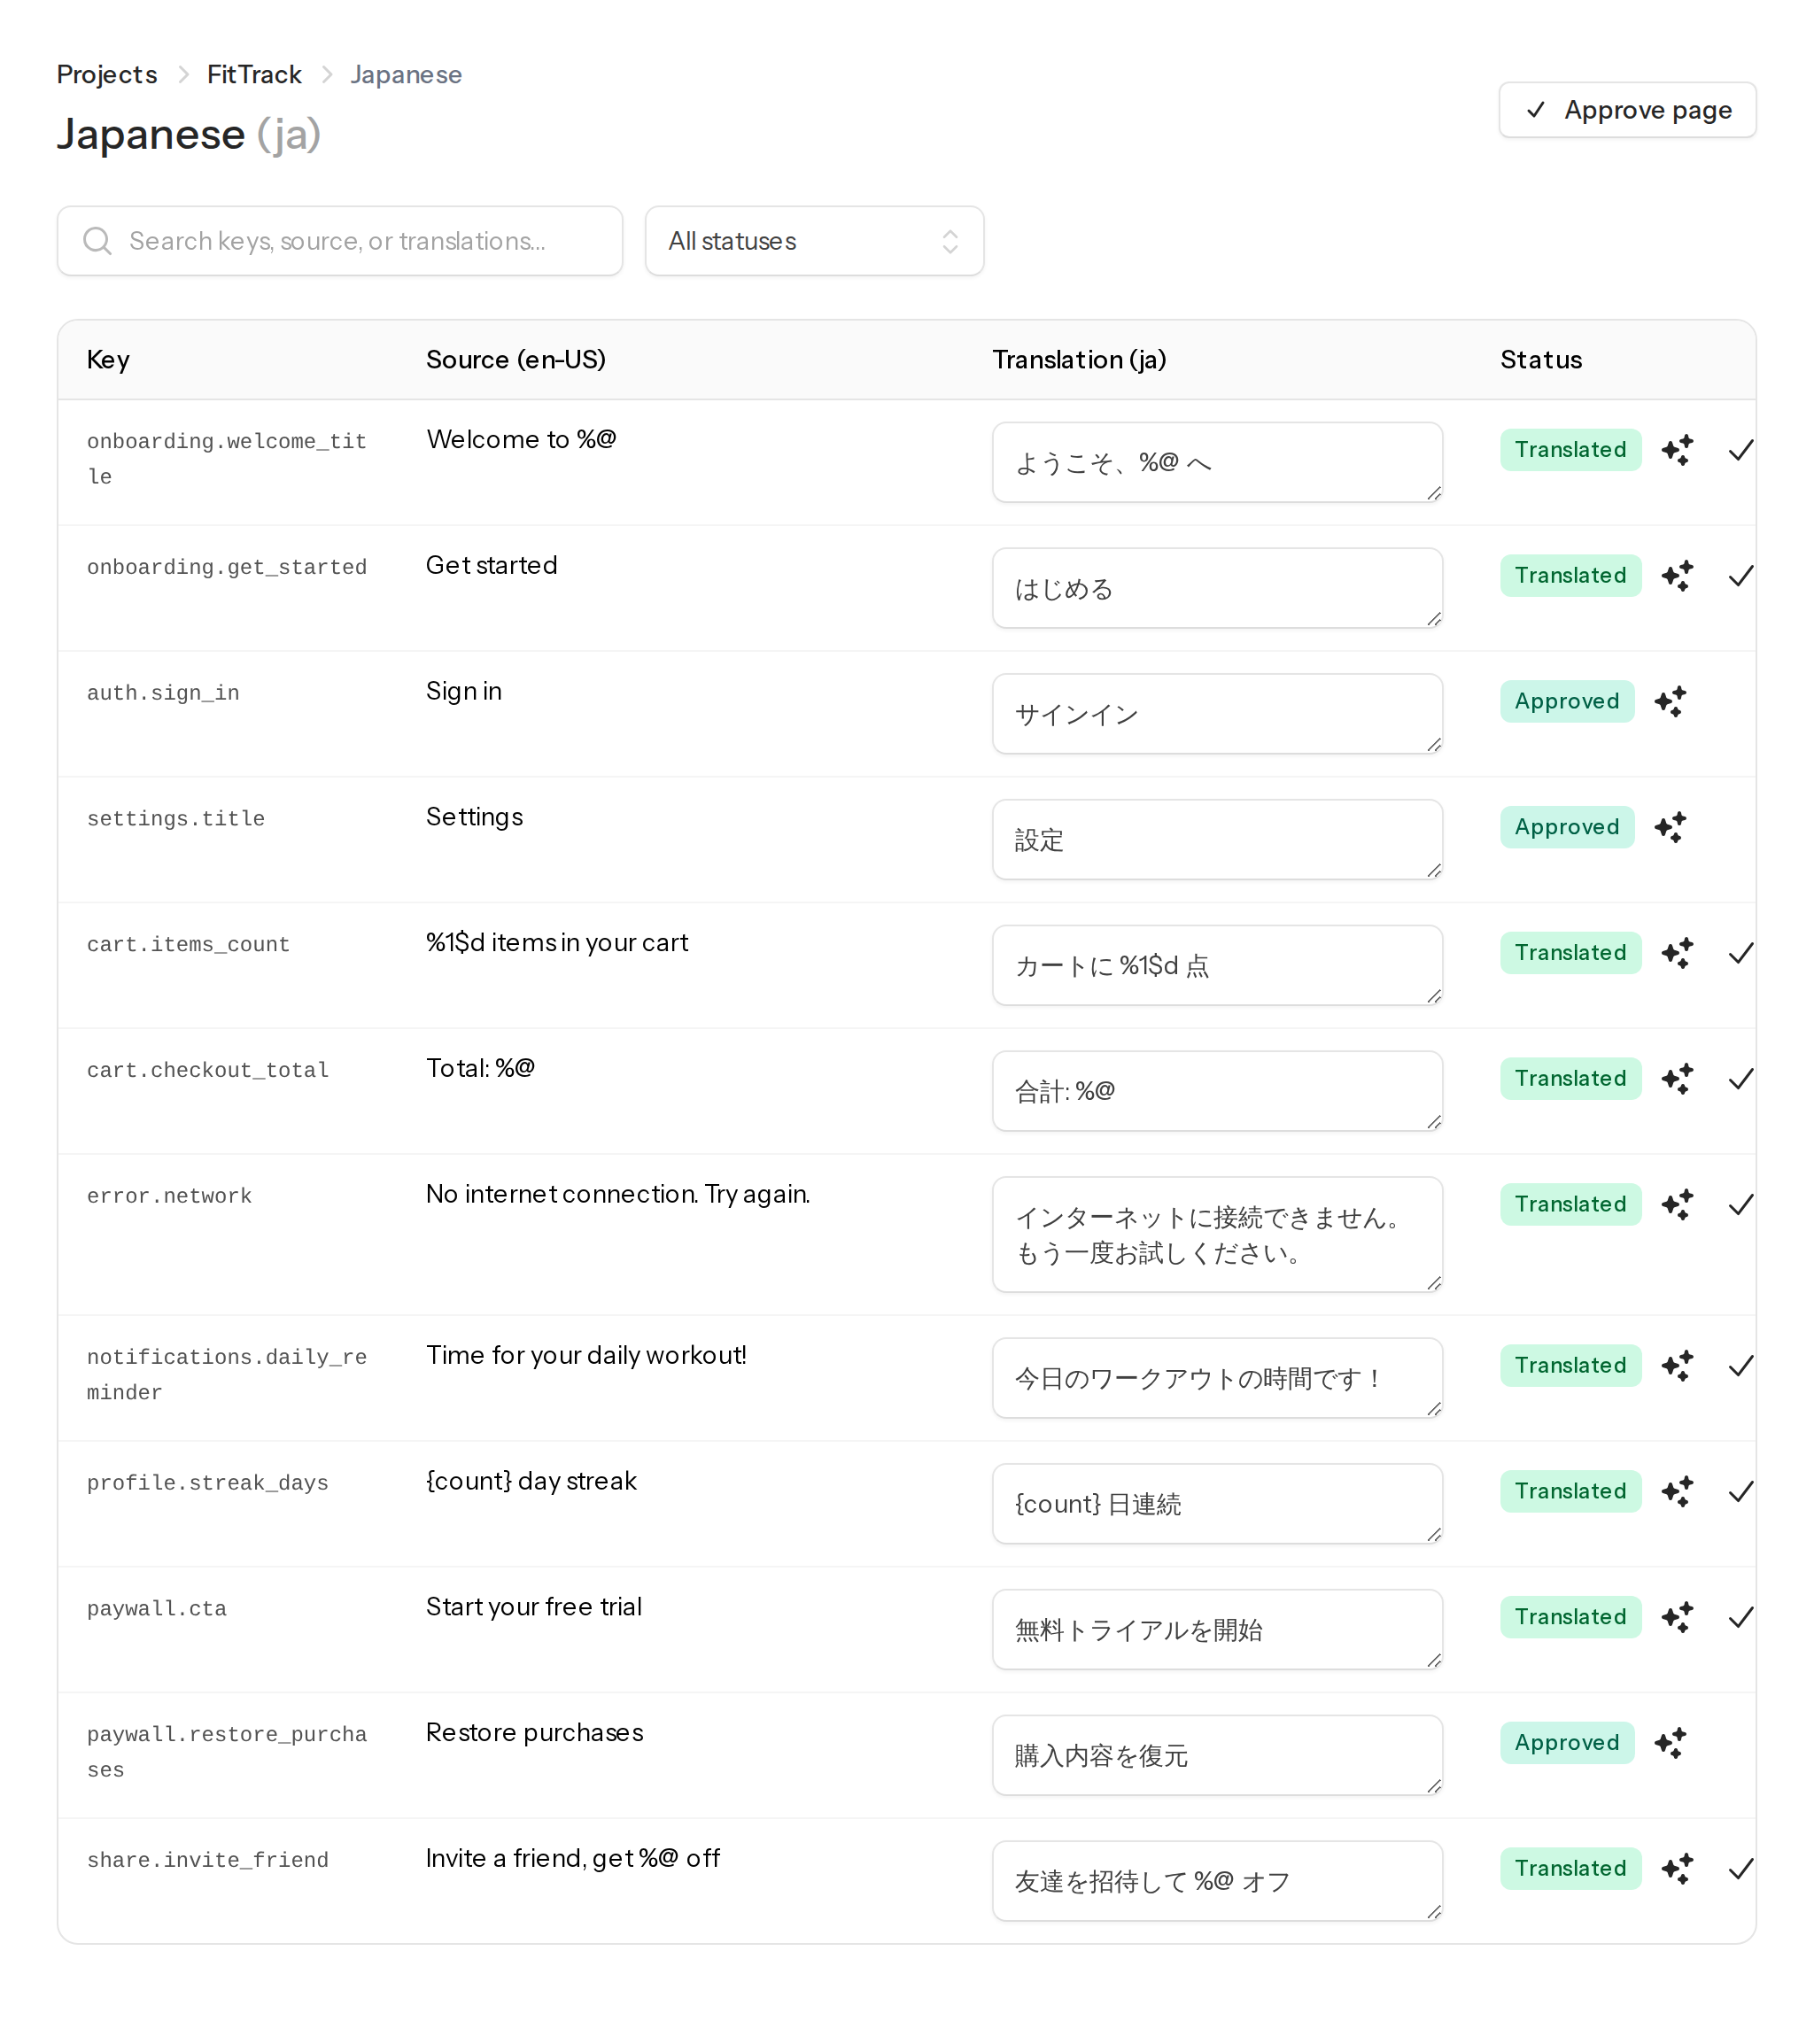
Task: Click source text 'Invite a friend, get %@ off'
Action: [573, 1858]
